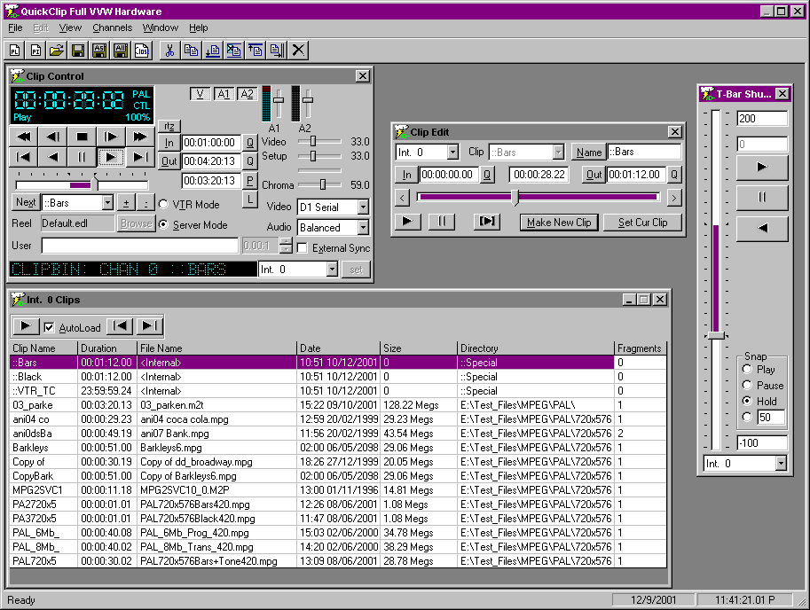Select the ::Black clip row
The image size is (810, 610).
338,377
